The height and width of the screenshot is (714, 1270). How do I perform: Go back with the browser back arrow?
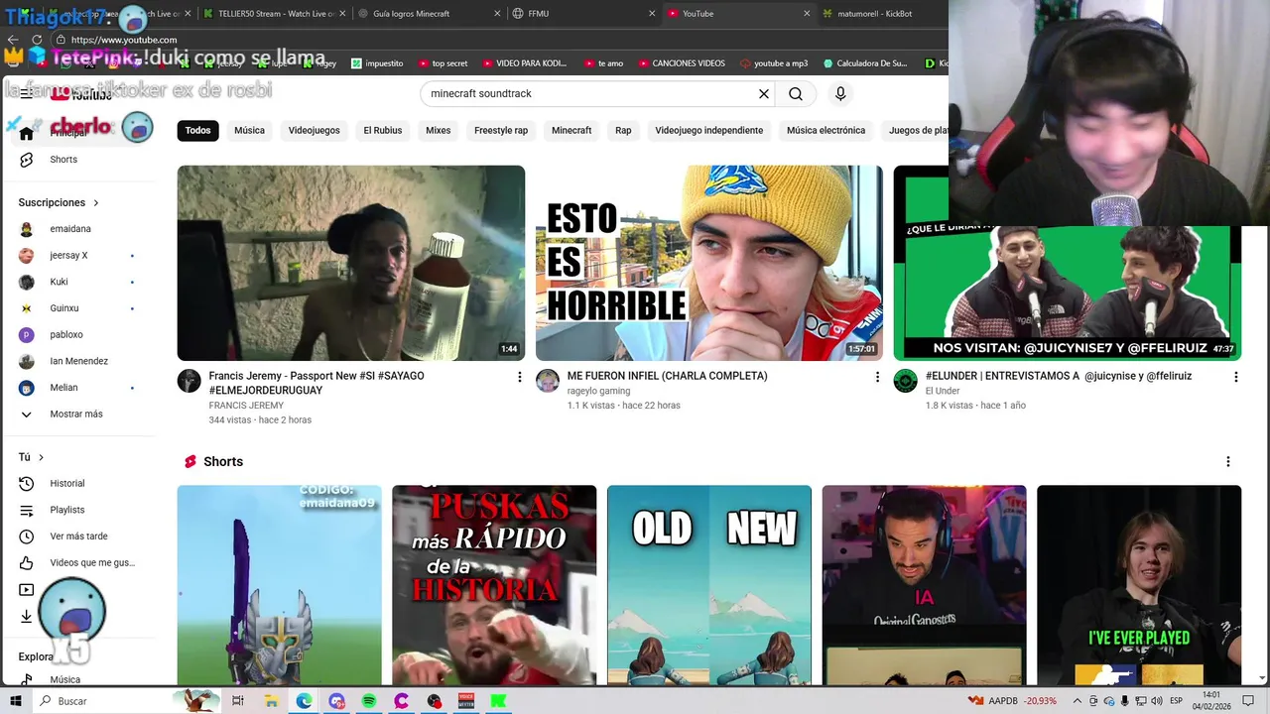pyautogui.click(x=13, y=40)
